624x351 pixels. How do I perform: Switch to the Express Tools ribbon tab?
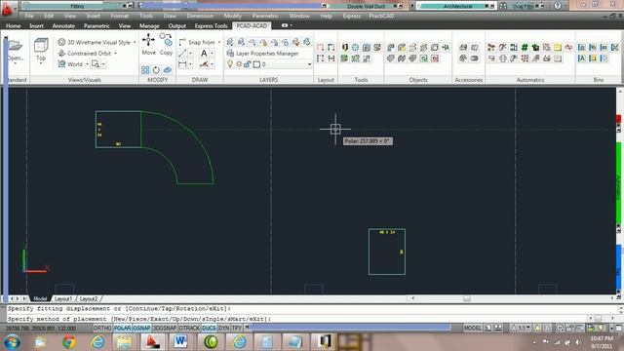211,26
